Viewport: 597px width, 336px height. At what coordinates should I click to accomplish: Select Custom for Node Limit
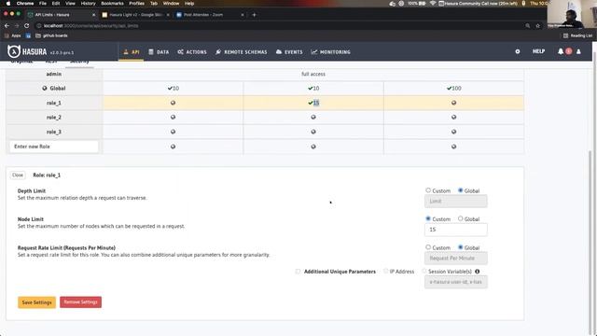click(428, 218)
